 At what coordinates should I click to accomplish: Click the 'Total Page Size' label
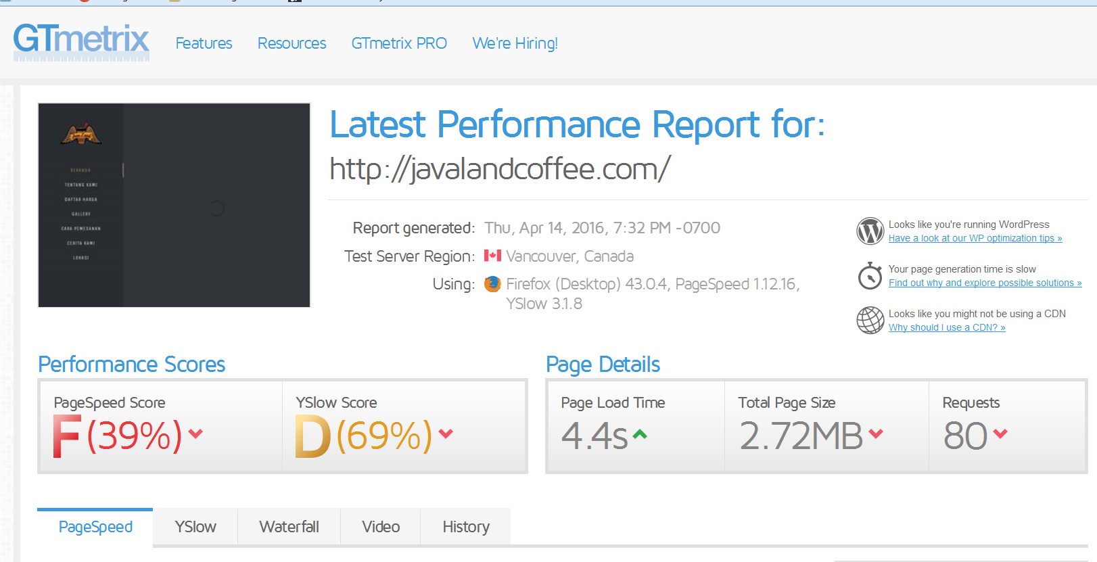click(787, 403)
